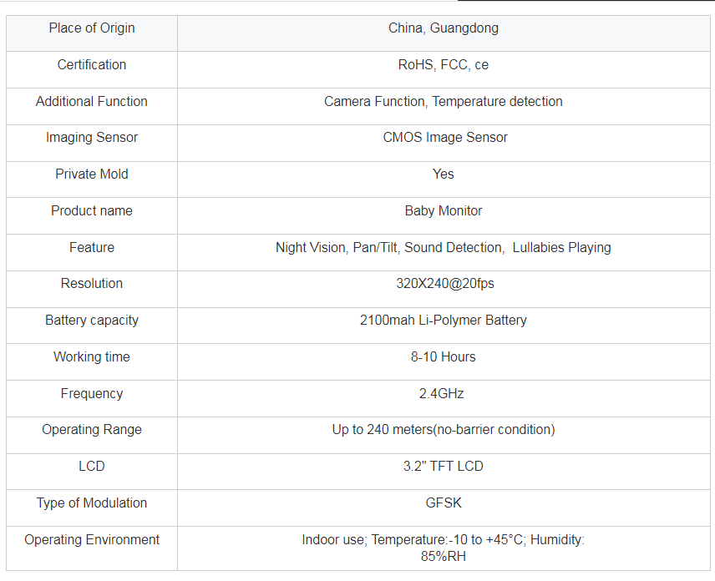Select the 'Product name' label
The height and width of the screenshot is (581, 715).
(x=92, y=210)
